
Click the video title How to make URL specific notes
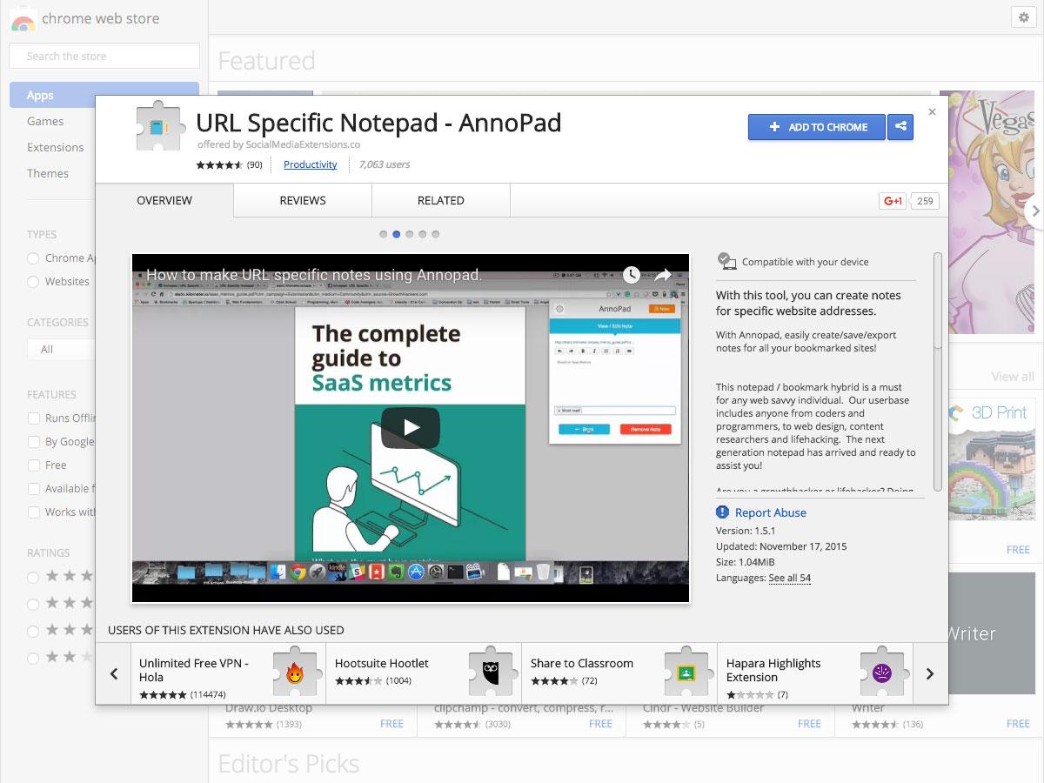(x=314, y=275)
